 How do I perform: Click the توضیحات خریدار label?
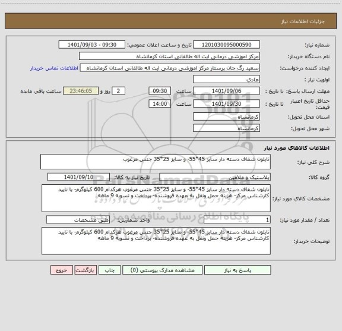(312, 241)
